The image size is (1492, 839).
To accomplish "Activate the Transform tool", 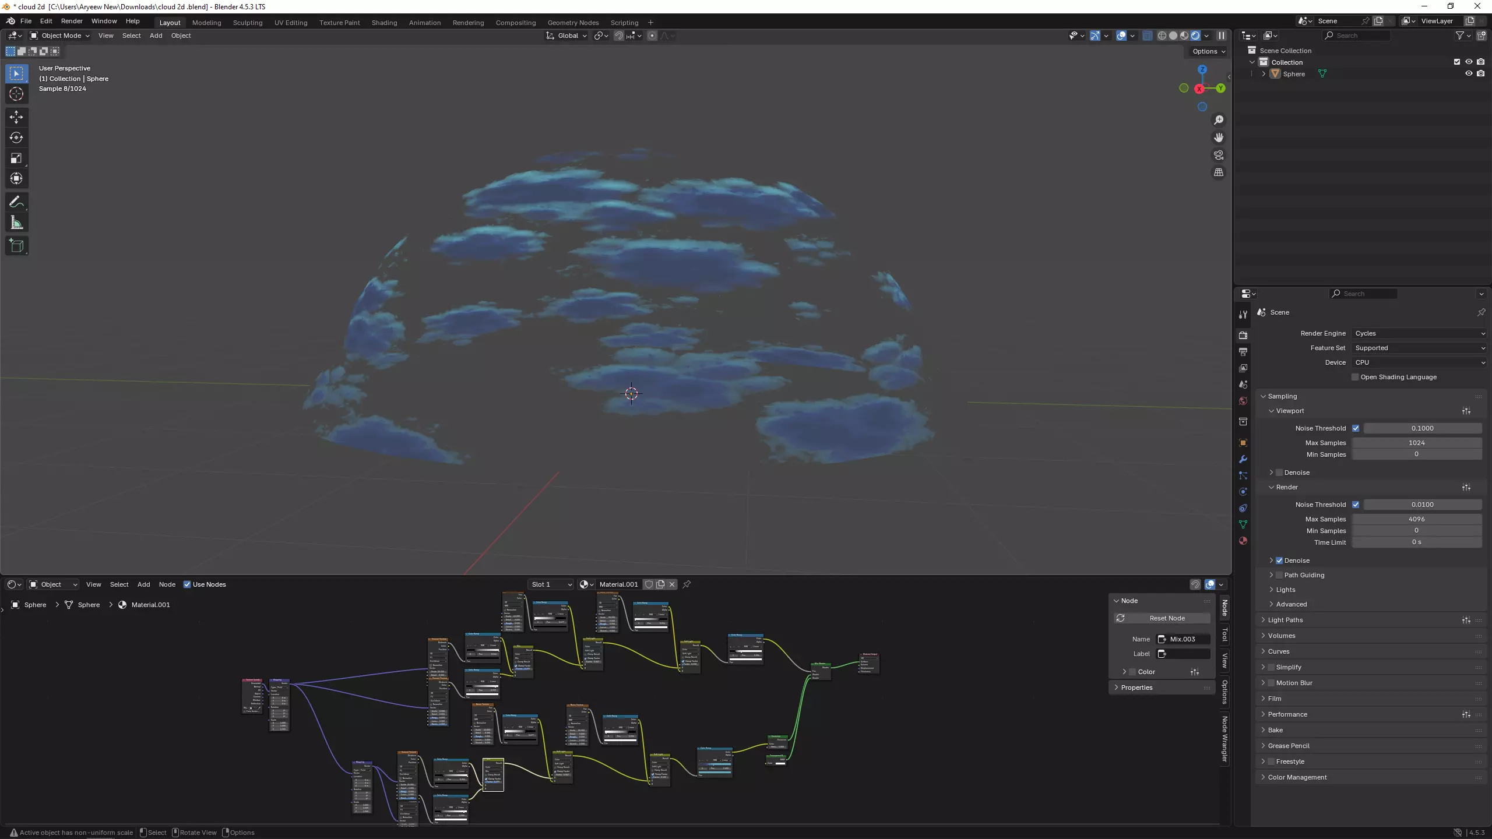I will pos(16,178).
